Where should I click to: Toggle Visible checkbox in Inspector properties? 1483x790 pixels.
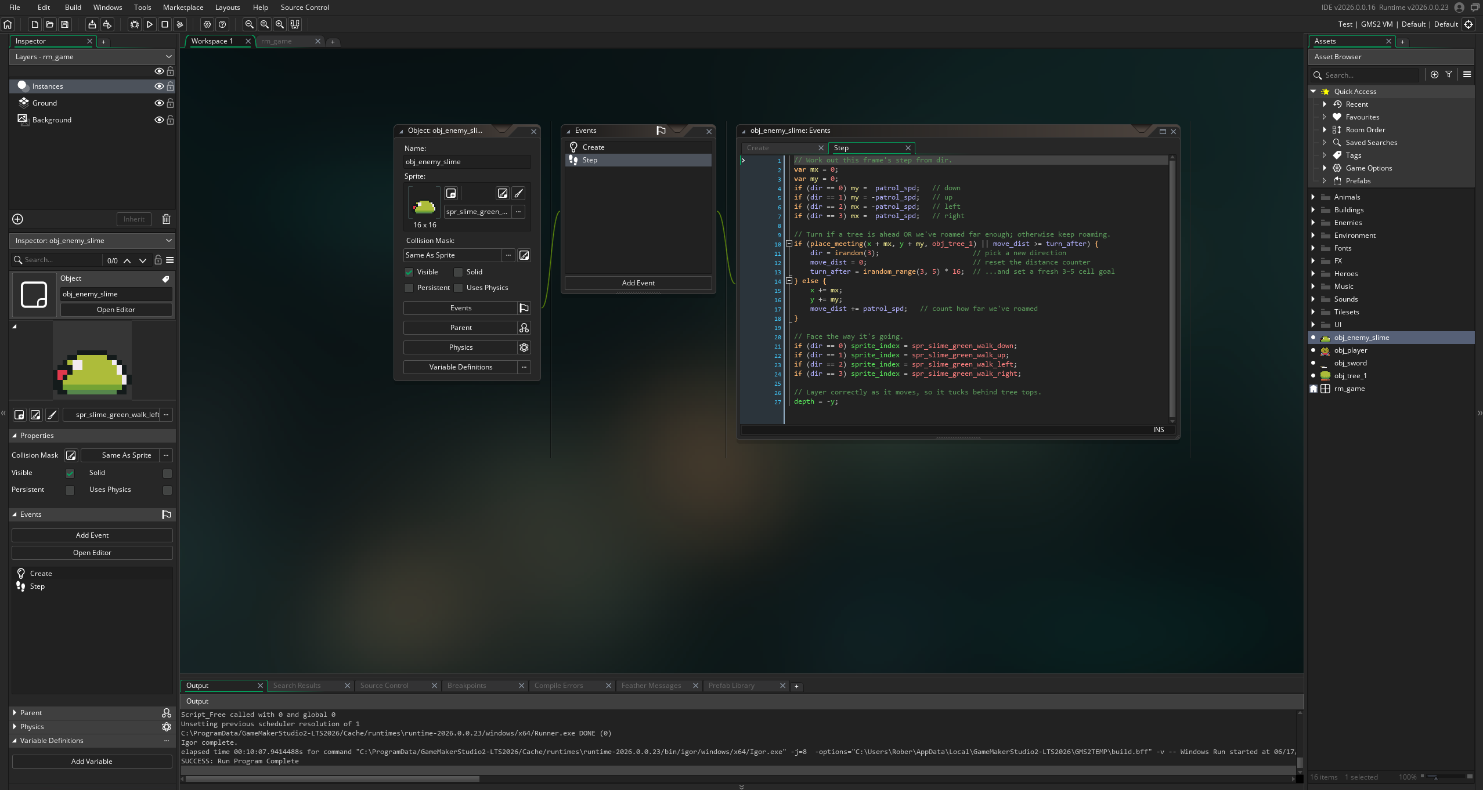pos(70,473)
